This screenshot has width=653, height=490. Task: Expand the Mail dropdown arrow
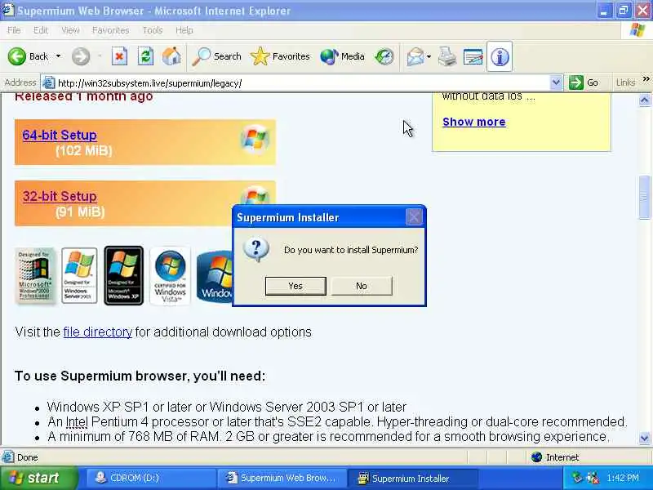pos(429,56)
